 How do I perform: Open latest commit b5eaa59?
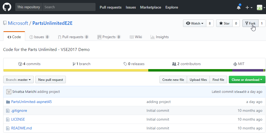point(240,92)
